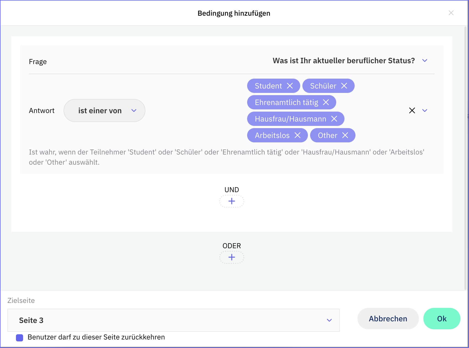The image size is (469, 348).
Task: Toggle 'Benutzer darf zu dieser Seite zurückkehren' checkbox
Action: [x=20, y=338]
